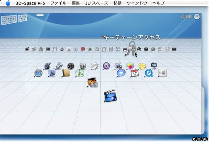Click the brown hat icon in back row
This screenshot has width=209, height=142.
pyautogui.click(x=90, y=49)
